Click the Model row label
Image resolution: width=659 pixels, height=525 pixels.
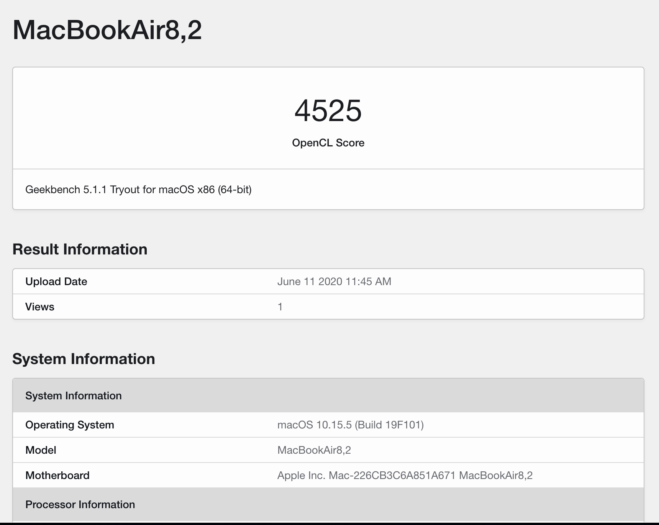tap(41, 450)
